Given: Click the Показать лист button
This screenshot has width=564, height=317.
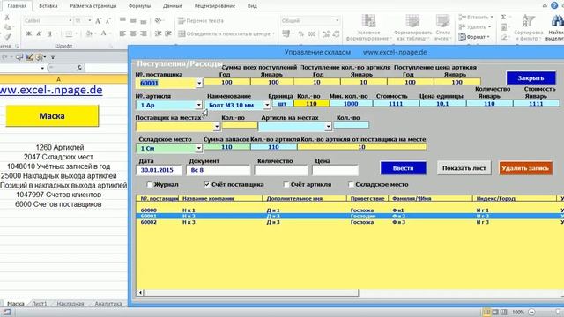Looking at the screenshot, I should (464, 168).
